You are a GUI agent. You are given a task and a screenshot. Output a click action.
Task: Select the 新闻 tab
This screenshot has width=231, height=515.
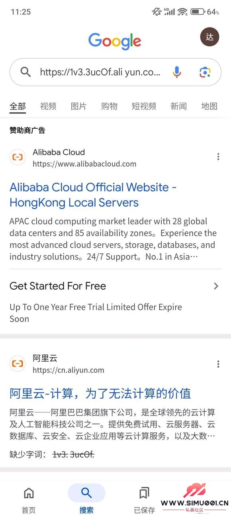click(178, 106)
